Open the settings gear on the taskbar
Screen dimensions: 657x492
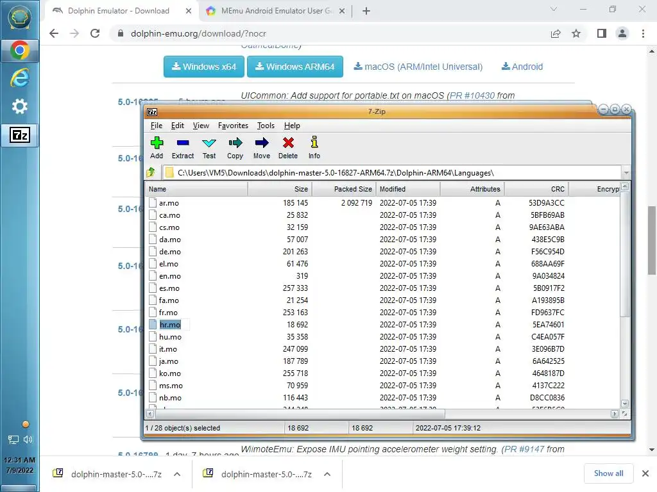coord(19,106)
